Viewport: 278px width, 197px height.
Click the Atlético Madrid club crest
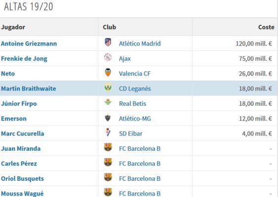(x=108, y=42)
